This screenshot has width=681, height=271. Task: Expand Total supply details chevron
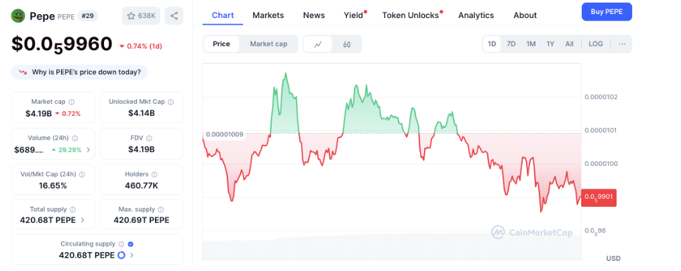click(83, 220)
